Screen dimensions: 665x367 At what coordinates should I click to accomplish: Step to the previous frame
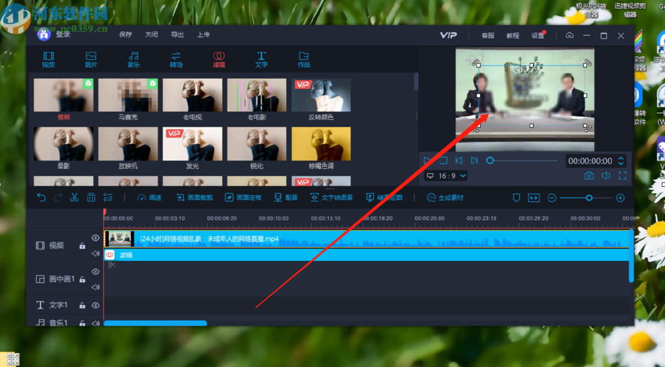(458, 160)
